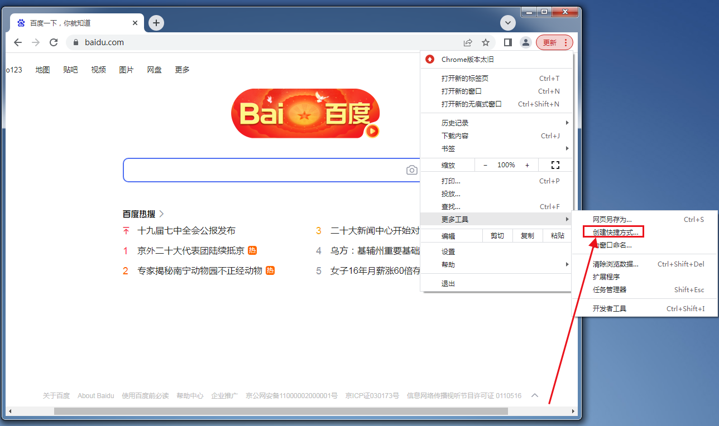Open hot search 十九届七中全会公报发布
The width and height of the screenshot is (719, 426).
tap(186, 231)
